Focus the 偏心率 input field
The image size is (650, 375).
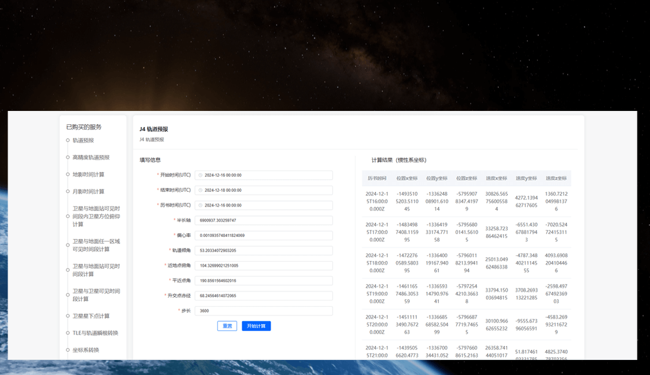pos(264,235)
